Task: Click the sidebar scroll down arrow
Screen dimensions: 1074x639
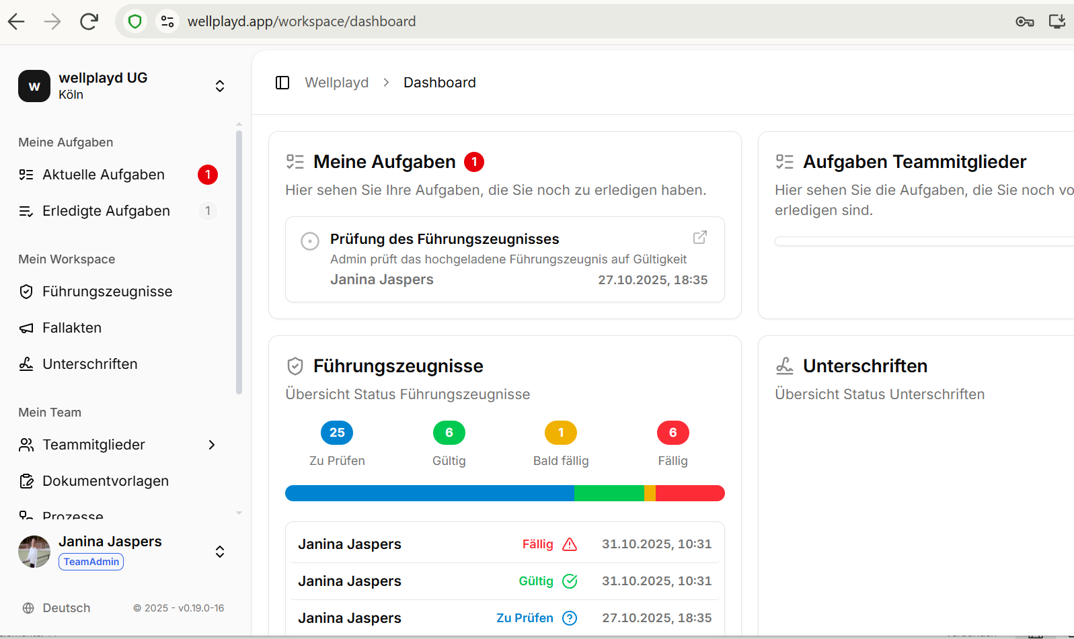Action: [x=239, y=513]
